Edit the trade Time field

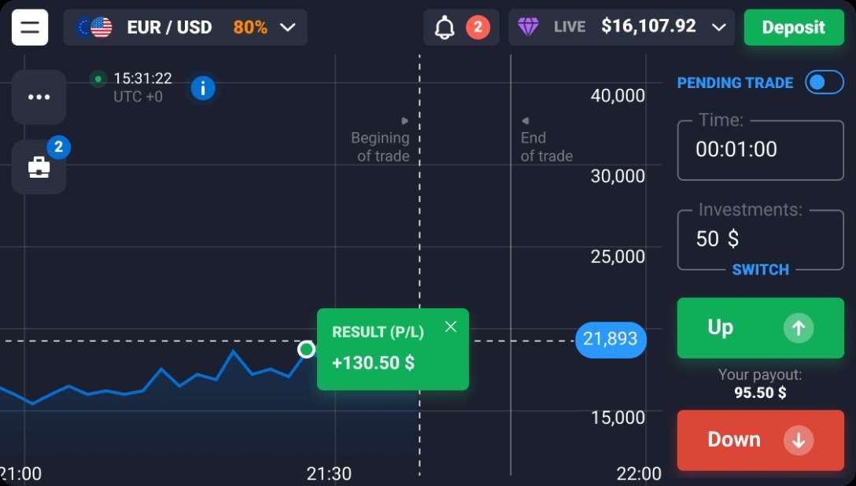(x=760, y=149)
